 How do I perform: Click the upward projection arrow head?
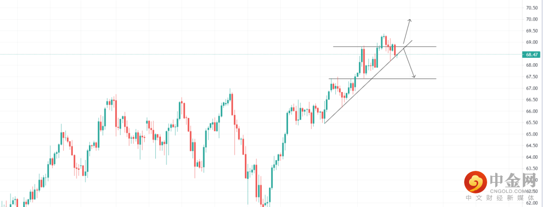pyautogui.click(x=410, y=20)
